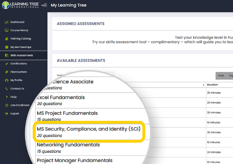The width and height of the screenshot is (233, 164).
Task: Open Dashboard in the sidebar
Action: pyautogui.click(x=17, y=22)
